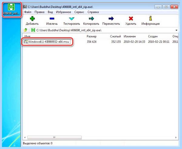This screenshot has width=182, height=149.
Task: Click the Тестировать (Test) toolbar icon
Action: (x=72, y=19)
